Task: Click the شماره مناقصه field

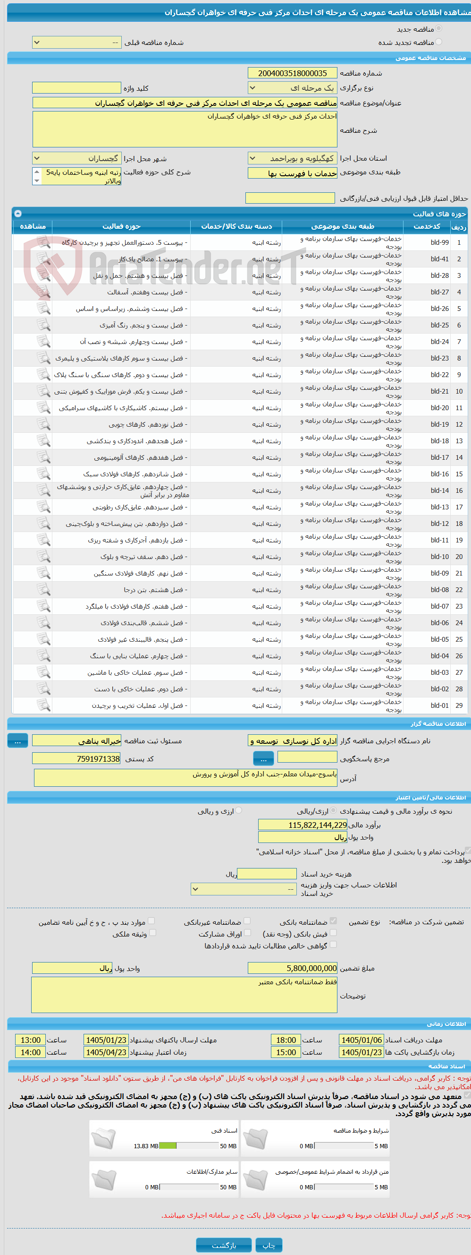Action: 293,73
